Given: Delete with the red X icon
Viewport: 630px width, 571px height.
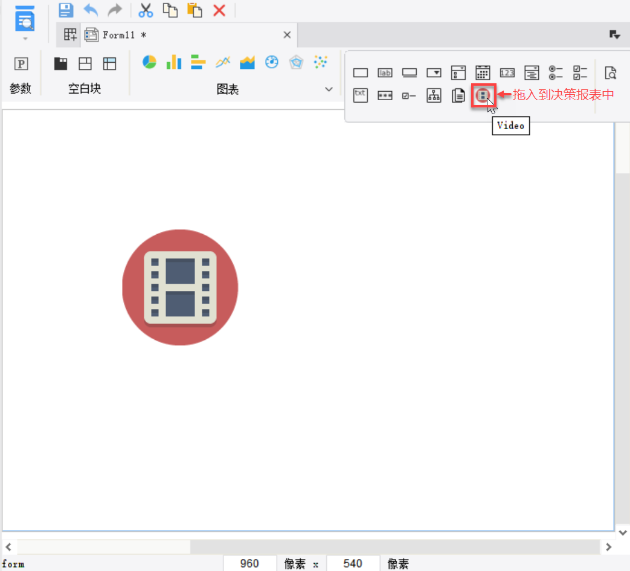Looking at the screenshot, I should point(219,10).
